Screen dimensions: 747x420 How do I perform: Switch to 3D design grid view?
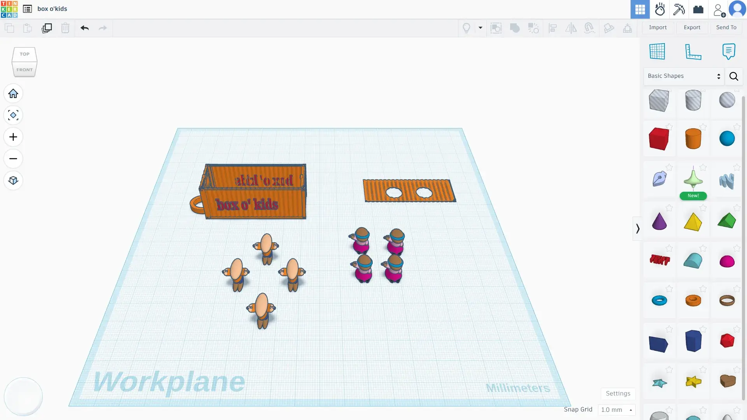(x=640, y=9)
